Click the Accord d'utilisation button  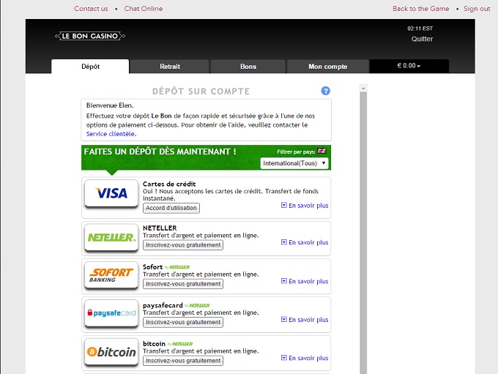point(171,208)
